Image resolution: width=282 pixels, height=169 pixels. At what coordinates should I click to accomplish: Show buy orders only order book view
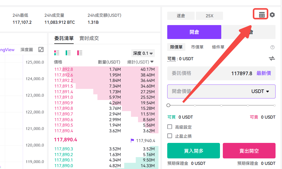[68, 53]
